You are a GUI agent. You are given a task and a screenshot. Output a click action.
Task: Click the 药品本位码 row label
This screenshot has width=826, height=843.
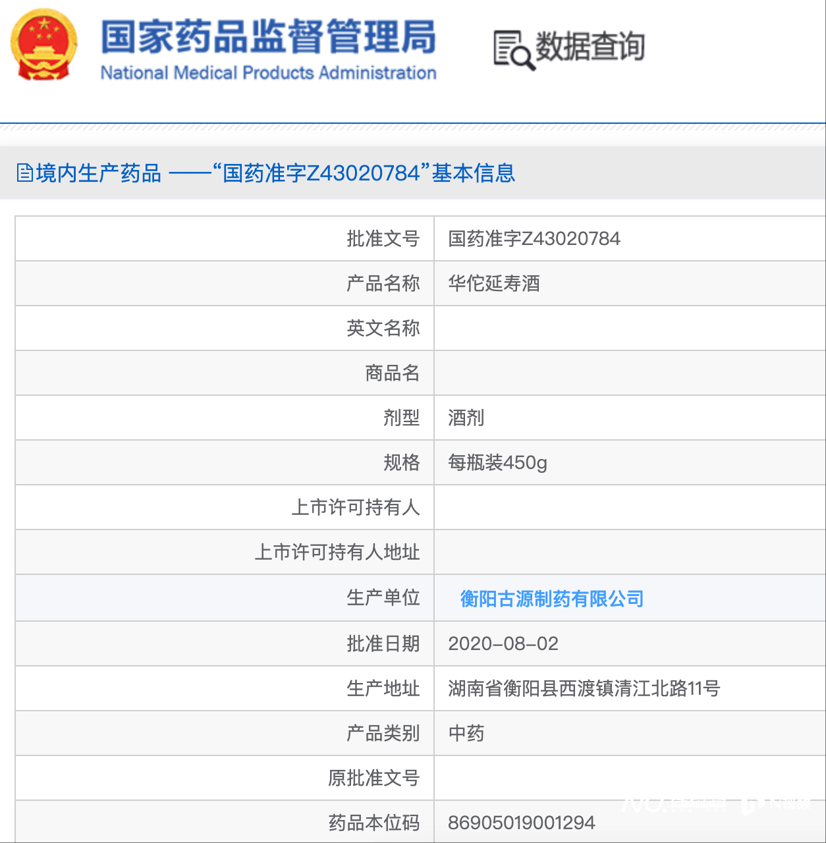[x=374, y=823]
